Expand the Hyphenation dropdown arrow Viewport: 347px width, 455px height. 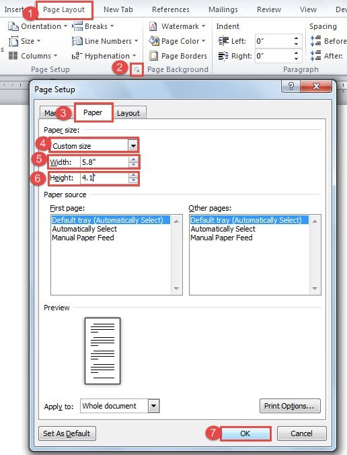[134, 56]
